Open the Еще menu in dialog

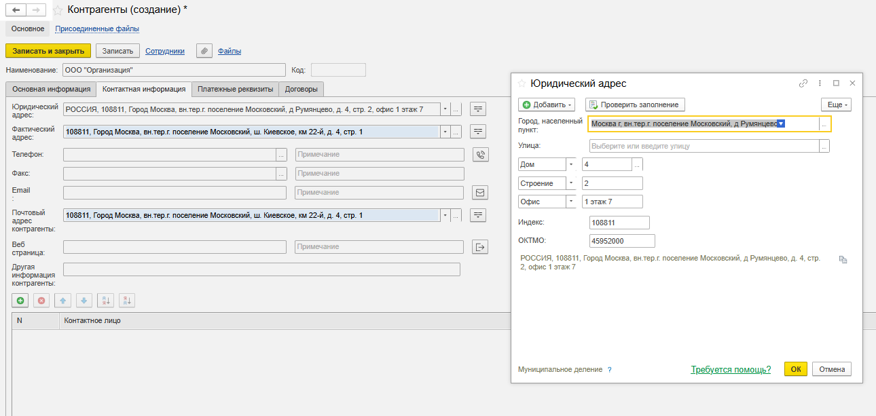click(x=836, y=105)
